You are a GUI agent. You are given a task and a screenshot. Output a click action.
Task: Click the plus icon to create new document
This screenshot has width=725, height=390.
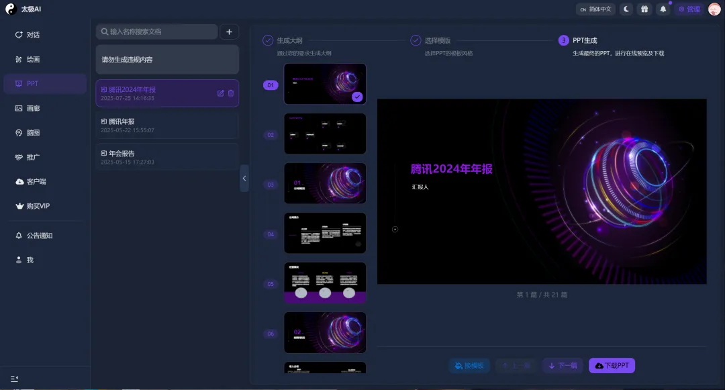coord(229,32)
